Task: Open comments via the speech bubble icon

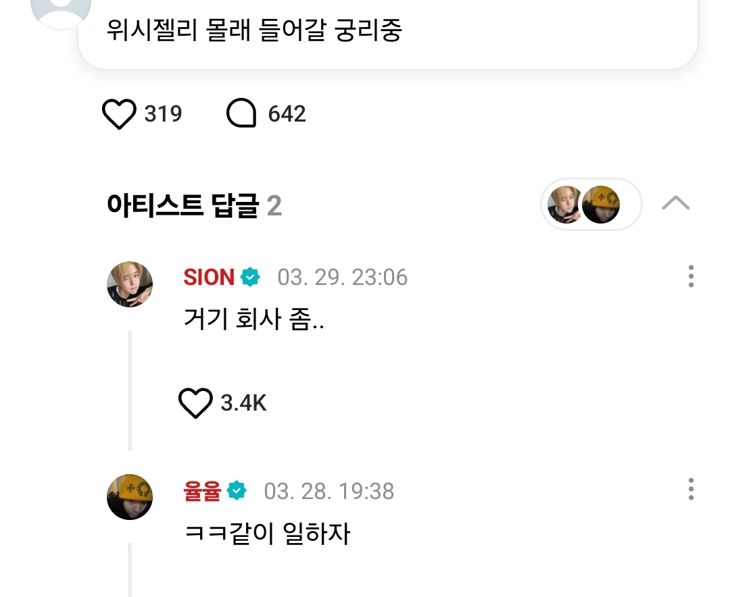Action: 241,114
